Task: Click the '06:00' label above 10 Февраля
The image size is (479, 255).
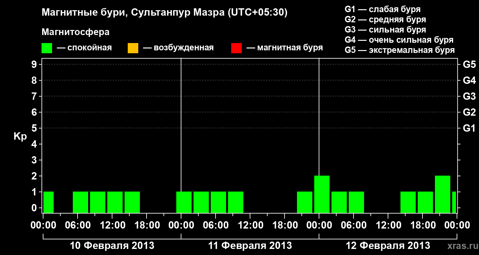Action: click(x=78, y=225)
